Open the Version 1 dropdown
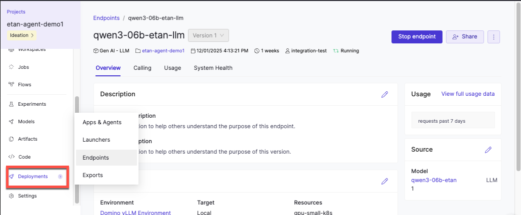 [208, 35]
